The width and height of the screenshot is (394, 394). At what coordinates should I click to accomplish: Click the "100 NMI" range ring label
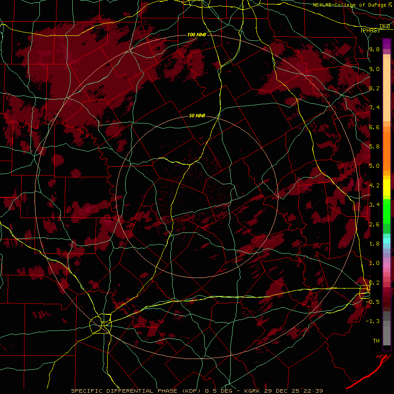(197, 35)
